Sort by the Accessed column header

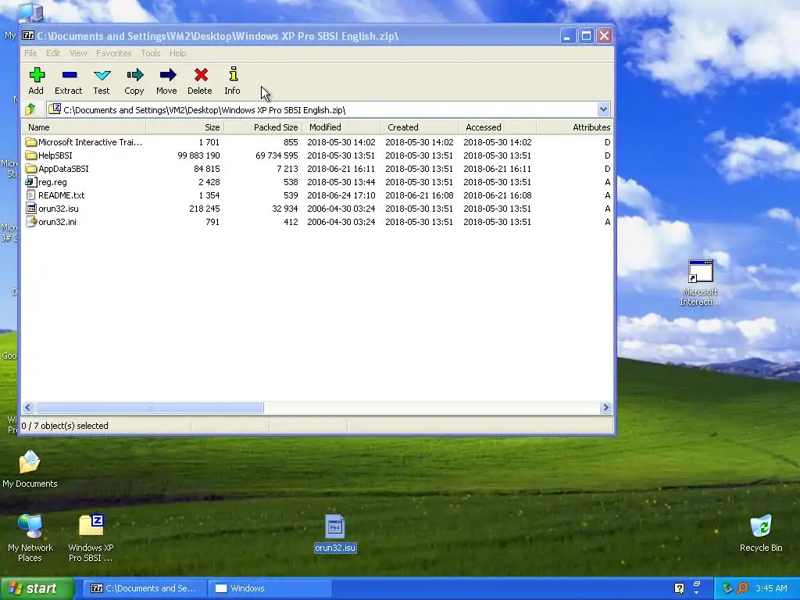pos(497,127)
